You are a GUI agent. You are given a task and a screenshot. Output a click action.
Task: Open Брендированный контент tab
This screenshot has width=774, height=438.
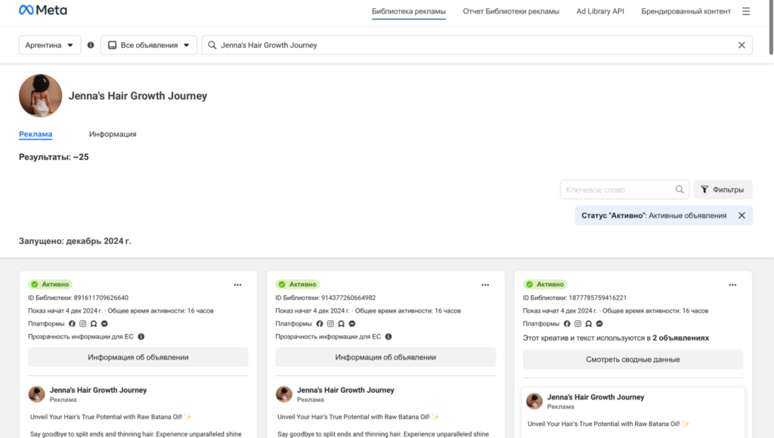(x=686, y=11)
